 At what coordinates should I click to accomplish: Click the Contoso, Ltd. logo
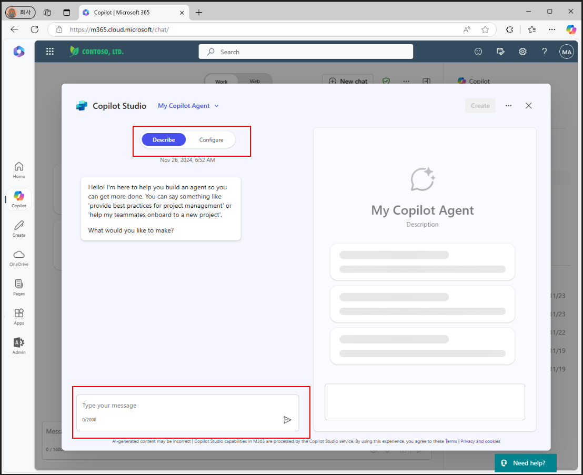tap(97, 52)
